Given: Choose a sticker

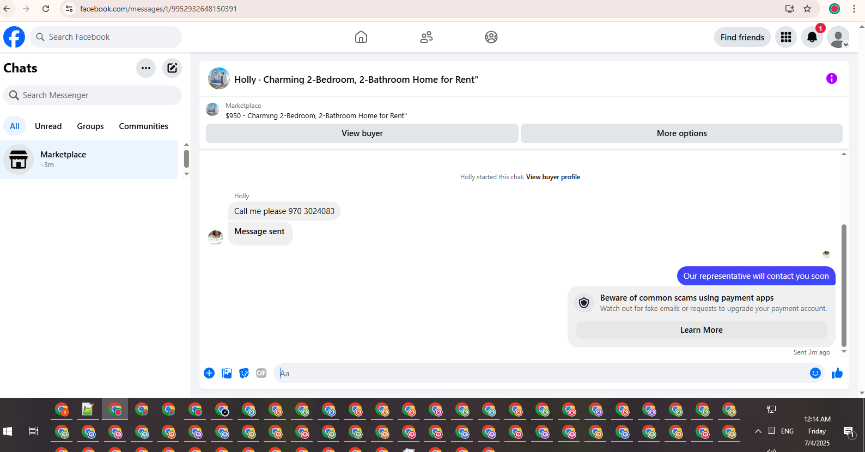Looking at the screenshot, I should (x=244, y=373).
